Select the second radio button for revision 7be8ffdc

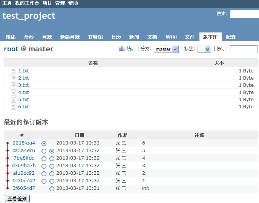coord(52,158)
